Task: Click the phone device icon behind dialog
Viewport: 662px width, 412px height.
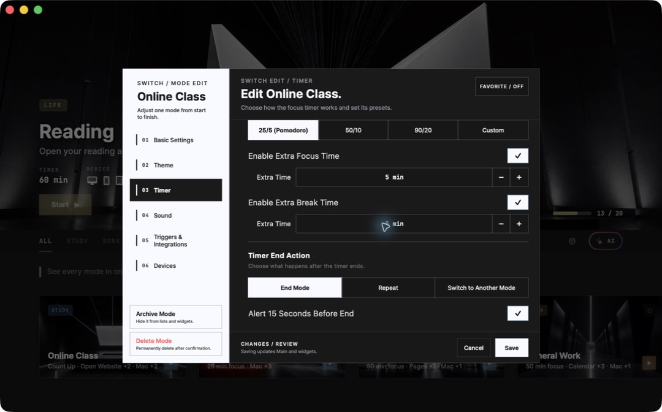Action: click(x=107, y=181)
